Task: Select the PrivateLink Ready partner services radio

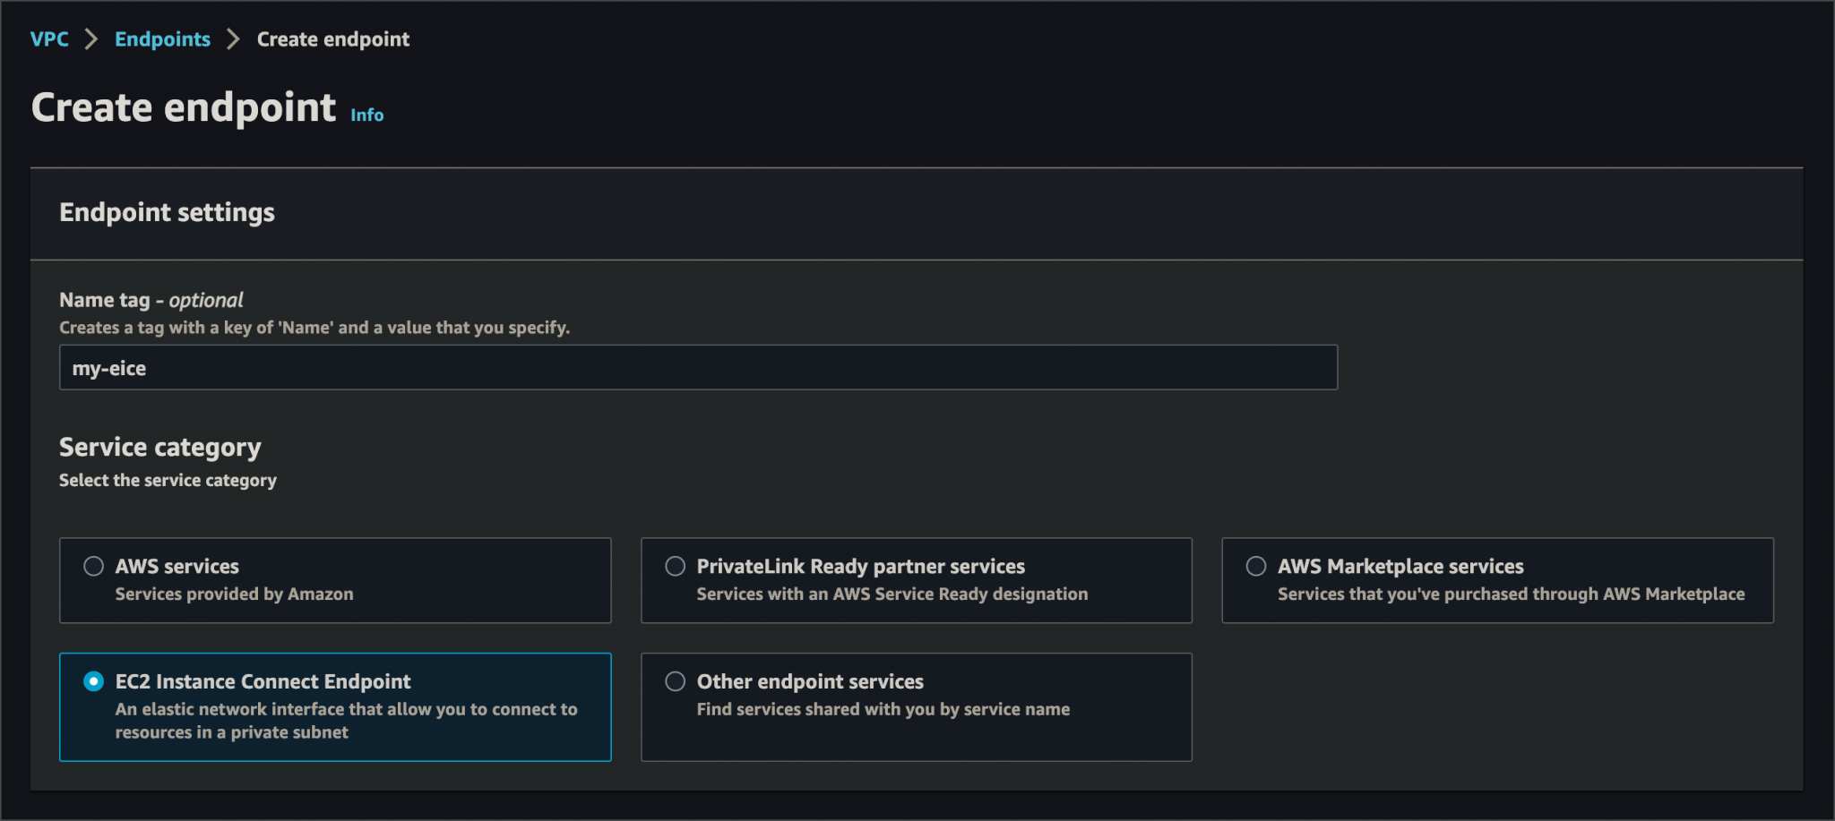Action: click(x=675, y=565)
